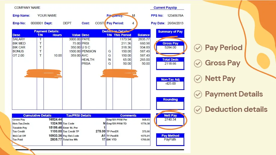Click the SALARY row value 3000.00
Viewport: 276px width, 155px height.
[75, 39]
